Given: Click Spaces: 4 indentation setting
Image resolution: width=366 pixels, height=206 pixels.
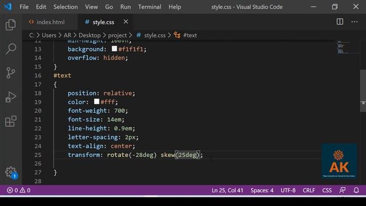Looking at the screenshot, I should (x=262, y=191).
